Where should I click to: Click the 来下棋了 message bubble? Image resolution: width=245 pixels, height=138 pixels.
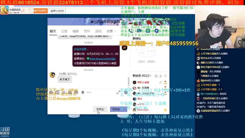point(65,79)
